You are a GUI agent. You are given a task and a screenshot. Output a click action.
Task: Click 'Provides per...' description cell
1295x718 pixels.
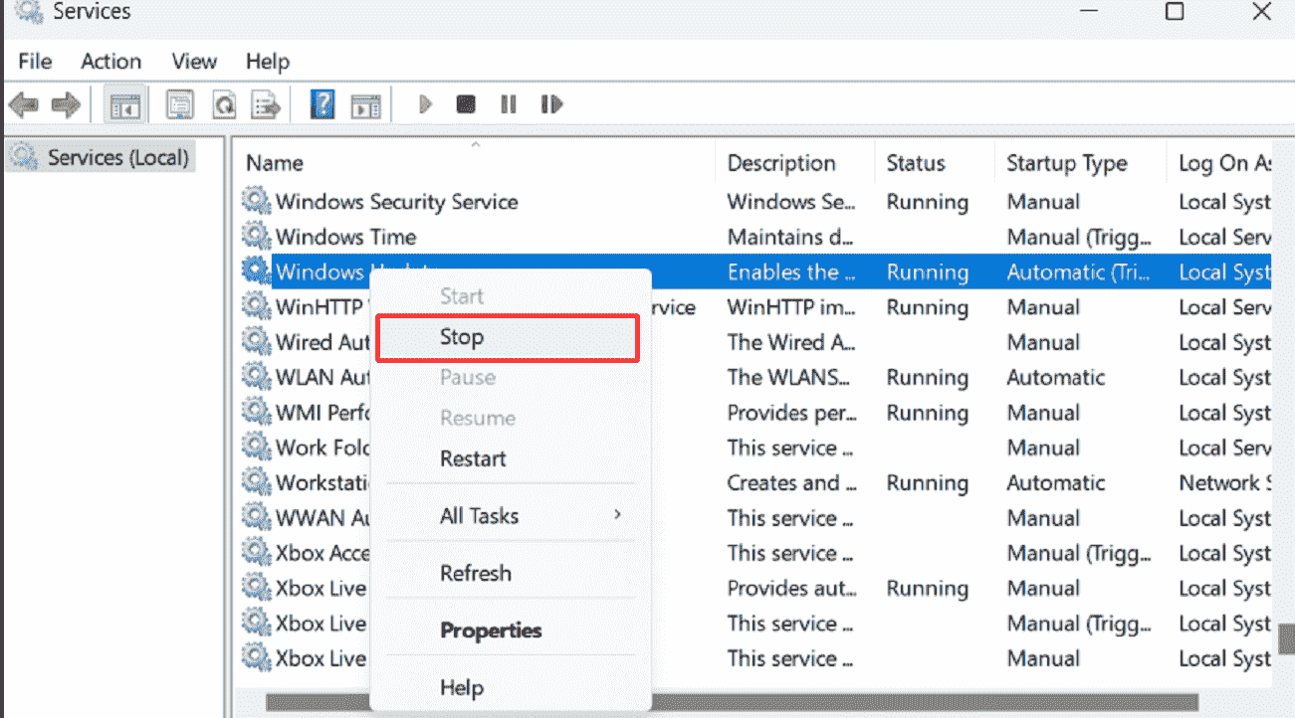pos(791,413)
